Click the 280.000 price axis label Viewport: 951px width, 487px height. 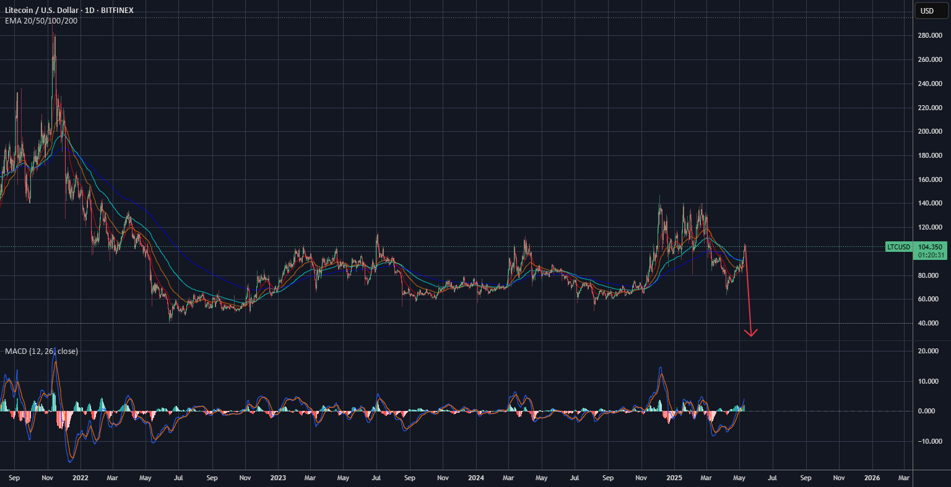(x=930, y=36)
